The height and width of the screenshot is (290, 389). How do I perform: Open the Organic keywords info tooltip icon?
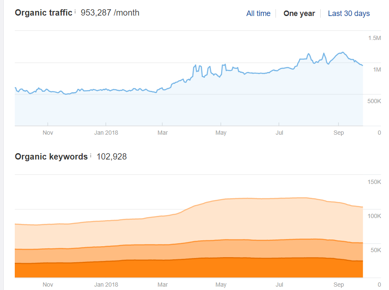(x=91, y=155)
